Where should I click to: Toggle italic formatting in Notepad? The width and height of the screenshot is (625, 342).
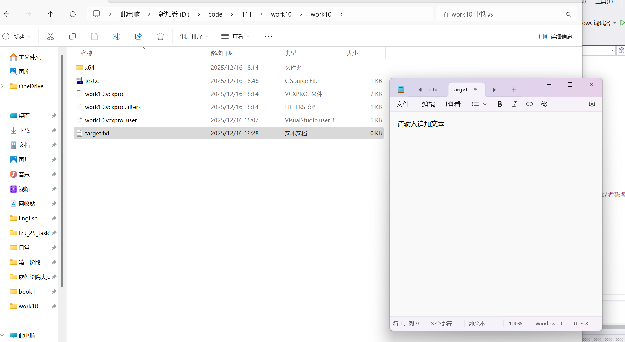[x=515, y=104]
